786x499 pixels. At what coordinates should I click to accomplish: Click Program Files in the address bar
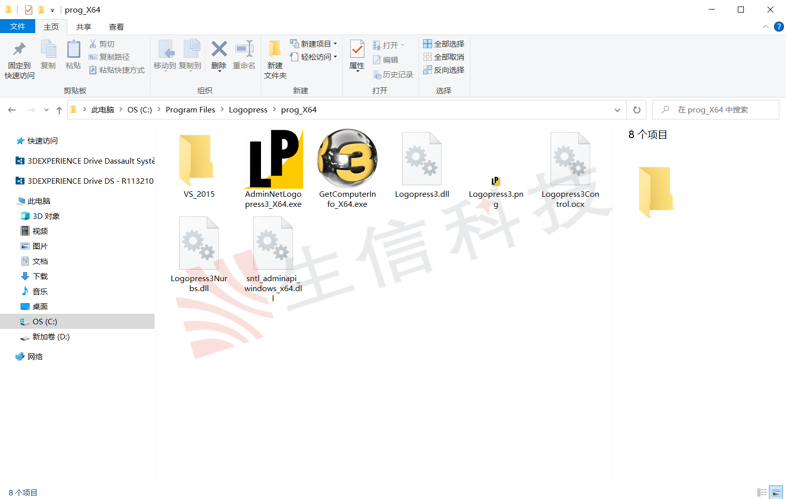(x=190, y=110)
